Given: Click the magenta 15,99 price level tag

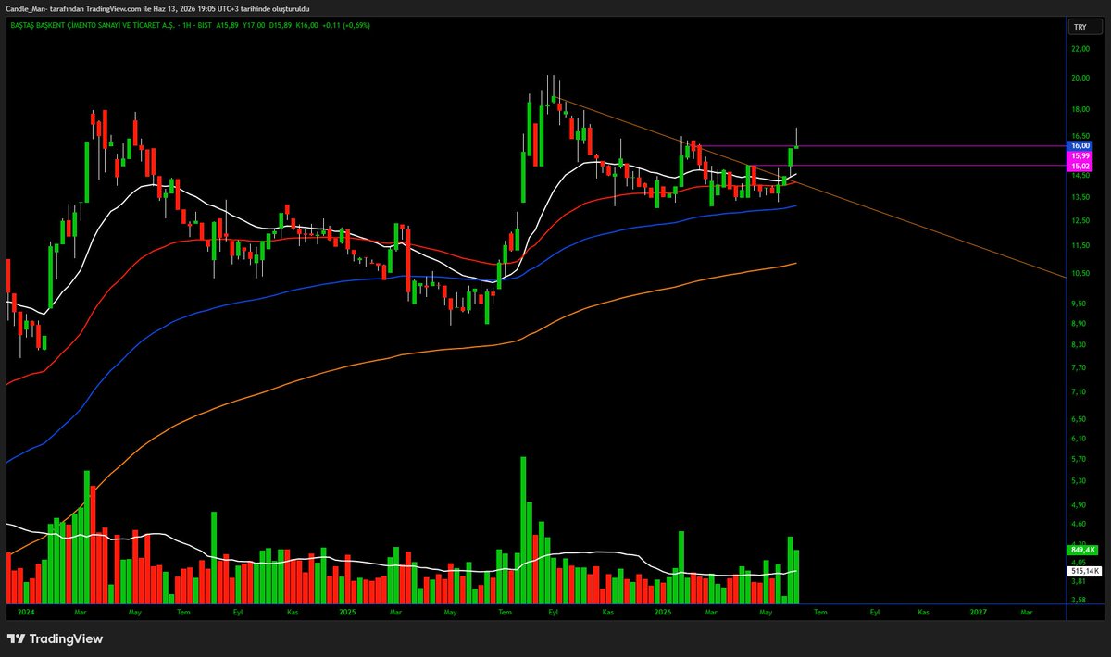Looking at the screenshot, I should point(1080,155).
